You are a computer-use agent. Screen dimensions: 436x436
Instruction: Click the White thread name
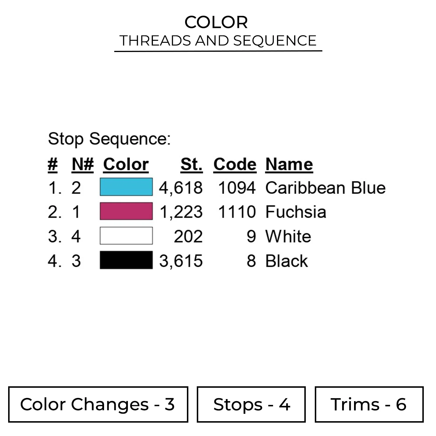tap(288, 236)
